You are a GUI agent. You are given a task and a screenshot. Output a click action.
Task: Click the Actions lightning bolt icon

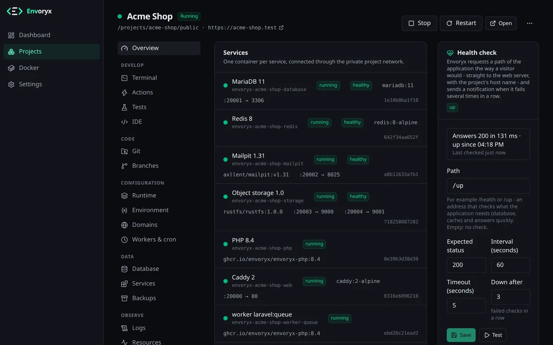point(124,92)
